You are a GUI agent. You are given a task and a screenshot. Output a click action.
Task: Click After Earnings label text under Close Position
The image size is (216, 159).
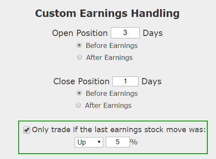[x=108, y=105]
